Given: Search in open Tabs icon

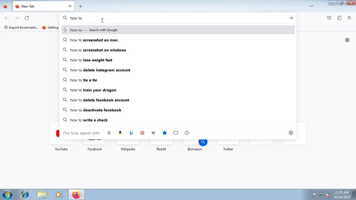Looking at the screenshot, I should (176, 133).
